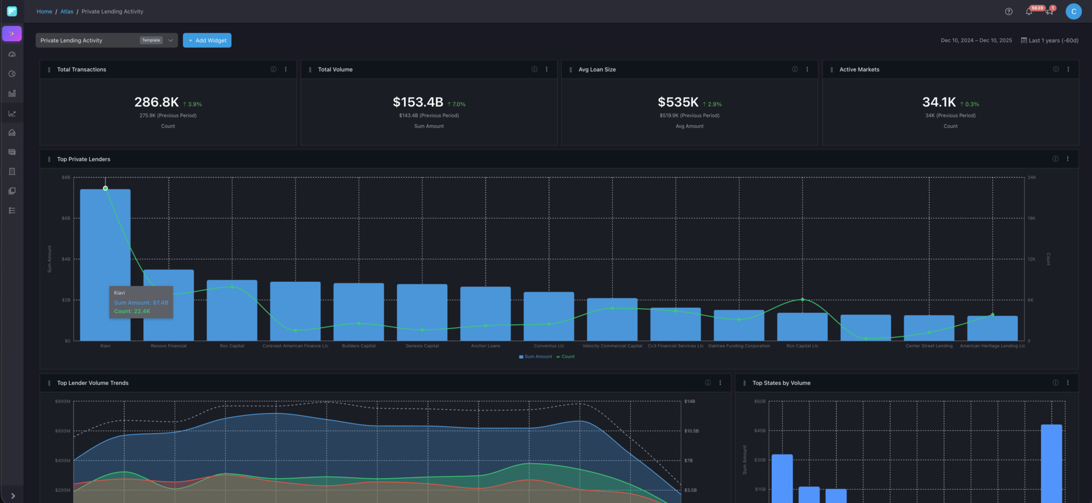This screenshot has height=503, width=1092.
Task: Open the user avatar C profile
Action: 1073,12
